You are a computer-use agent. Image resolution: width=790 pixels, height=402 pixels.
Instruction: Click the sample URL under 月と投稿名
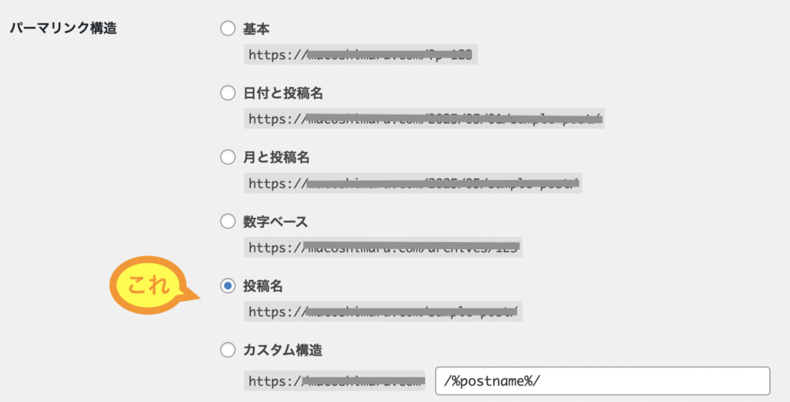pyautogui.click(x=414, y=183)
